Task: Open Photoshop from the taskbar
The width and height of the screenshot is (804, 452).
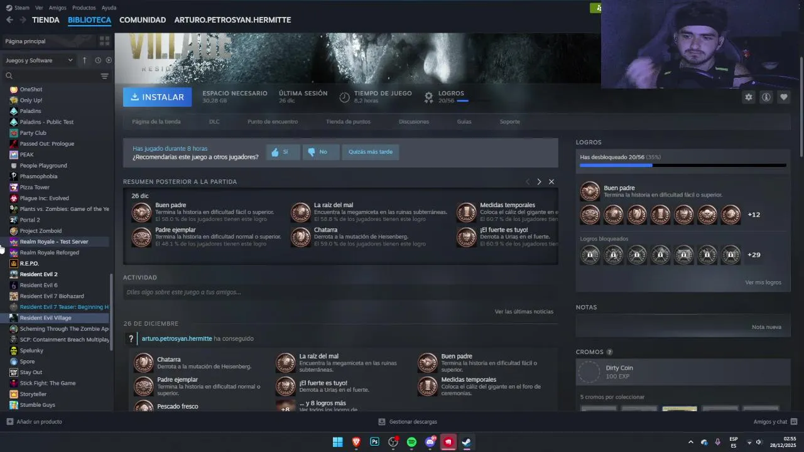Action: 375,442
